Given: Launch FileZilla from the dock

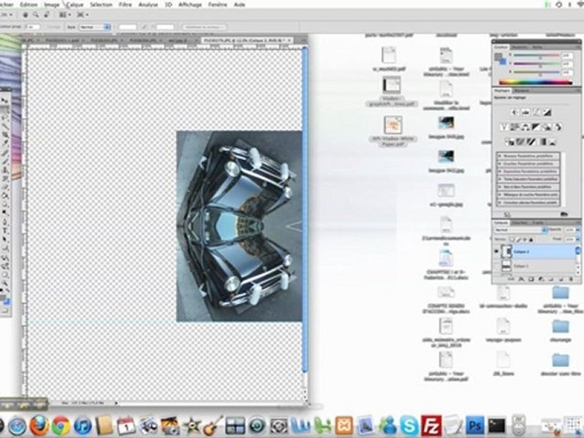Looking at the screenshot, I should pyautogui.click(x=431, y=425).
